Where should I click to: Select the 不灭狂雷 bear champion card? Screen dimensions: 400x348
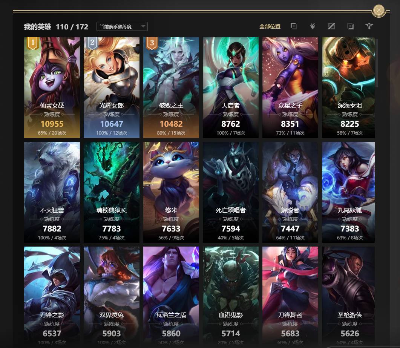[x=52, y=192]
